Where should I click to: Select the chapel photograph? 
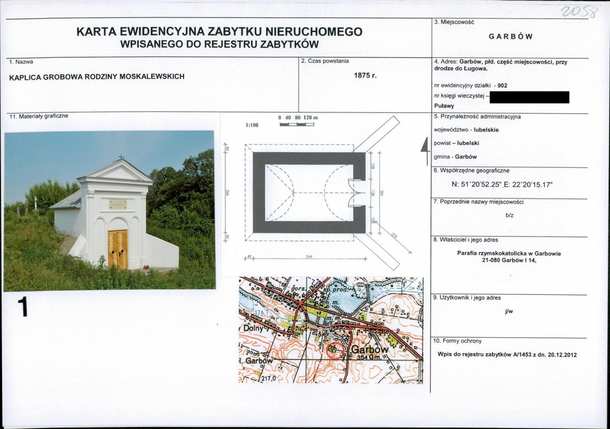coord(109,211)
